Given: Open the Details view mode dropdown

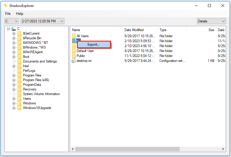Looking at the screenshot, I should 211,21.
